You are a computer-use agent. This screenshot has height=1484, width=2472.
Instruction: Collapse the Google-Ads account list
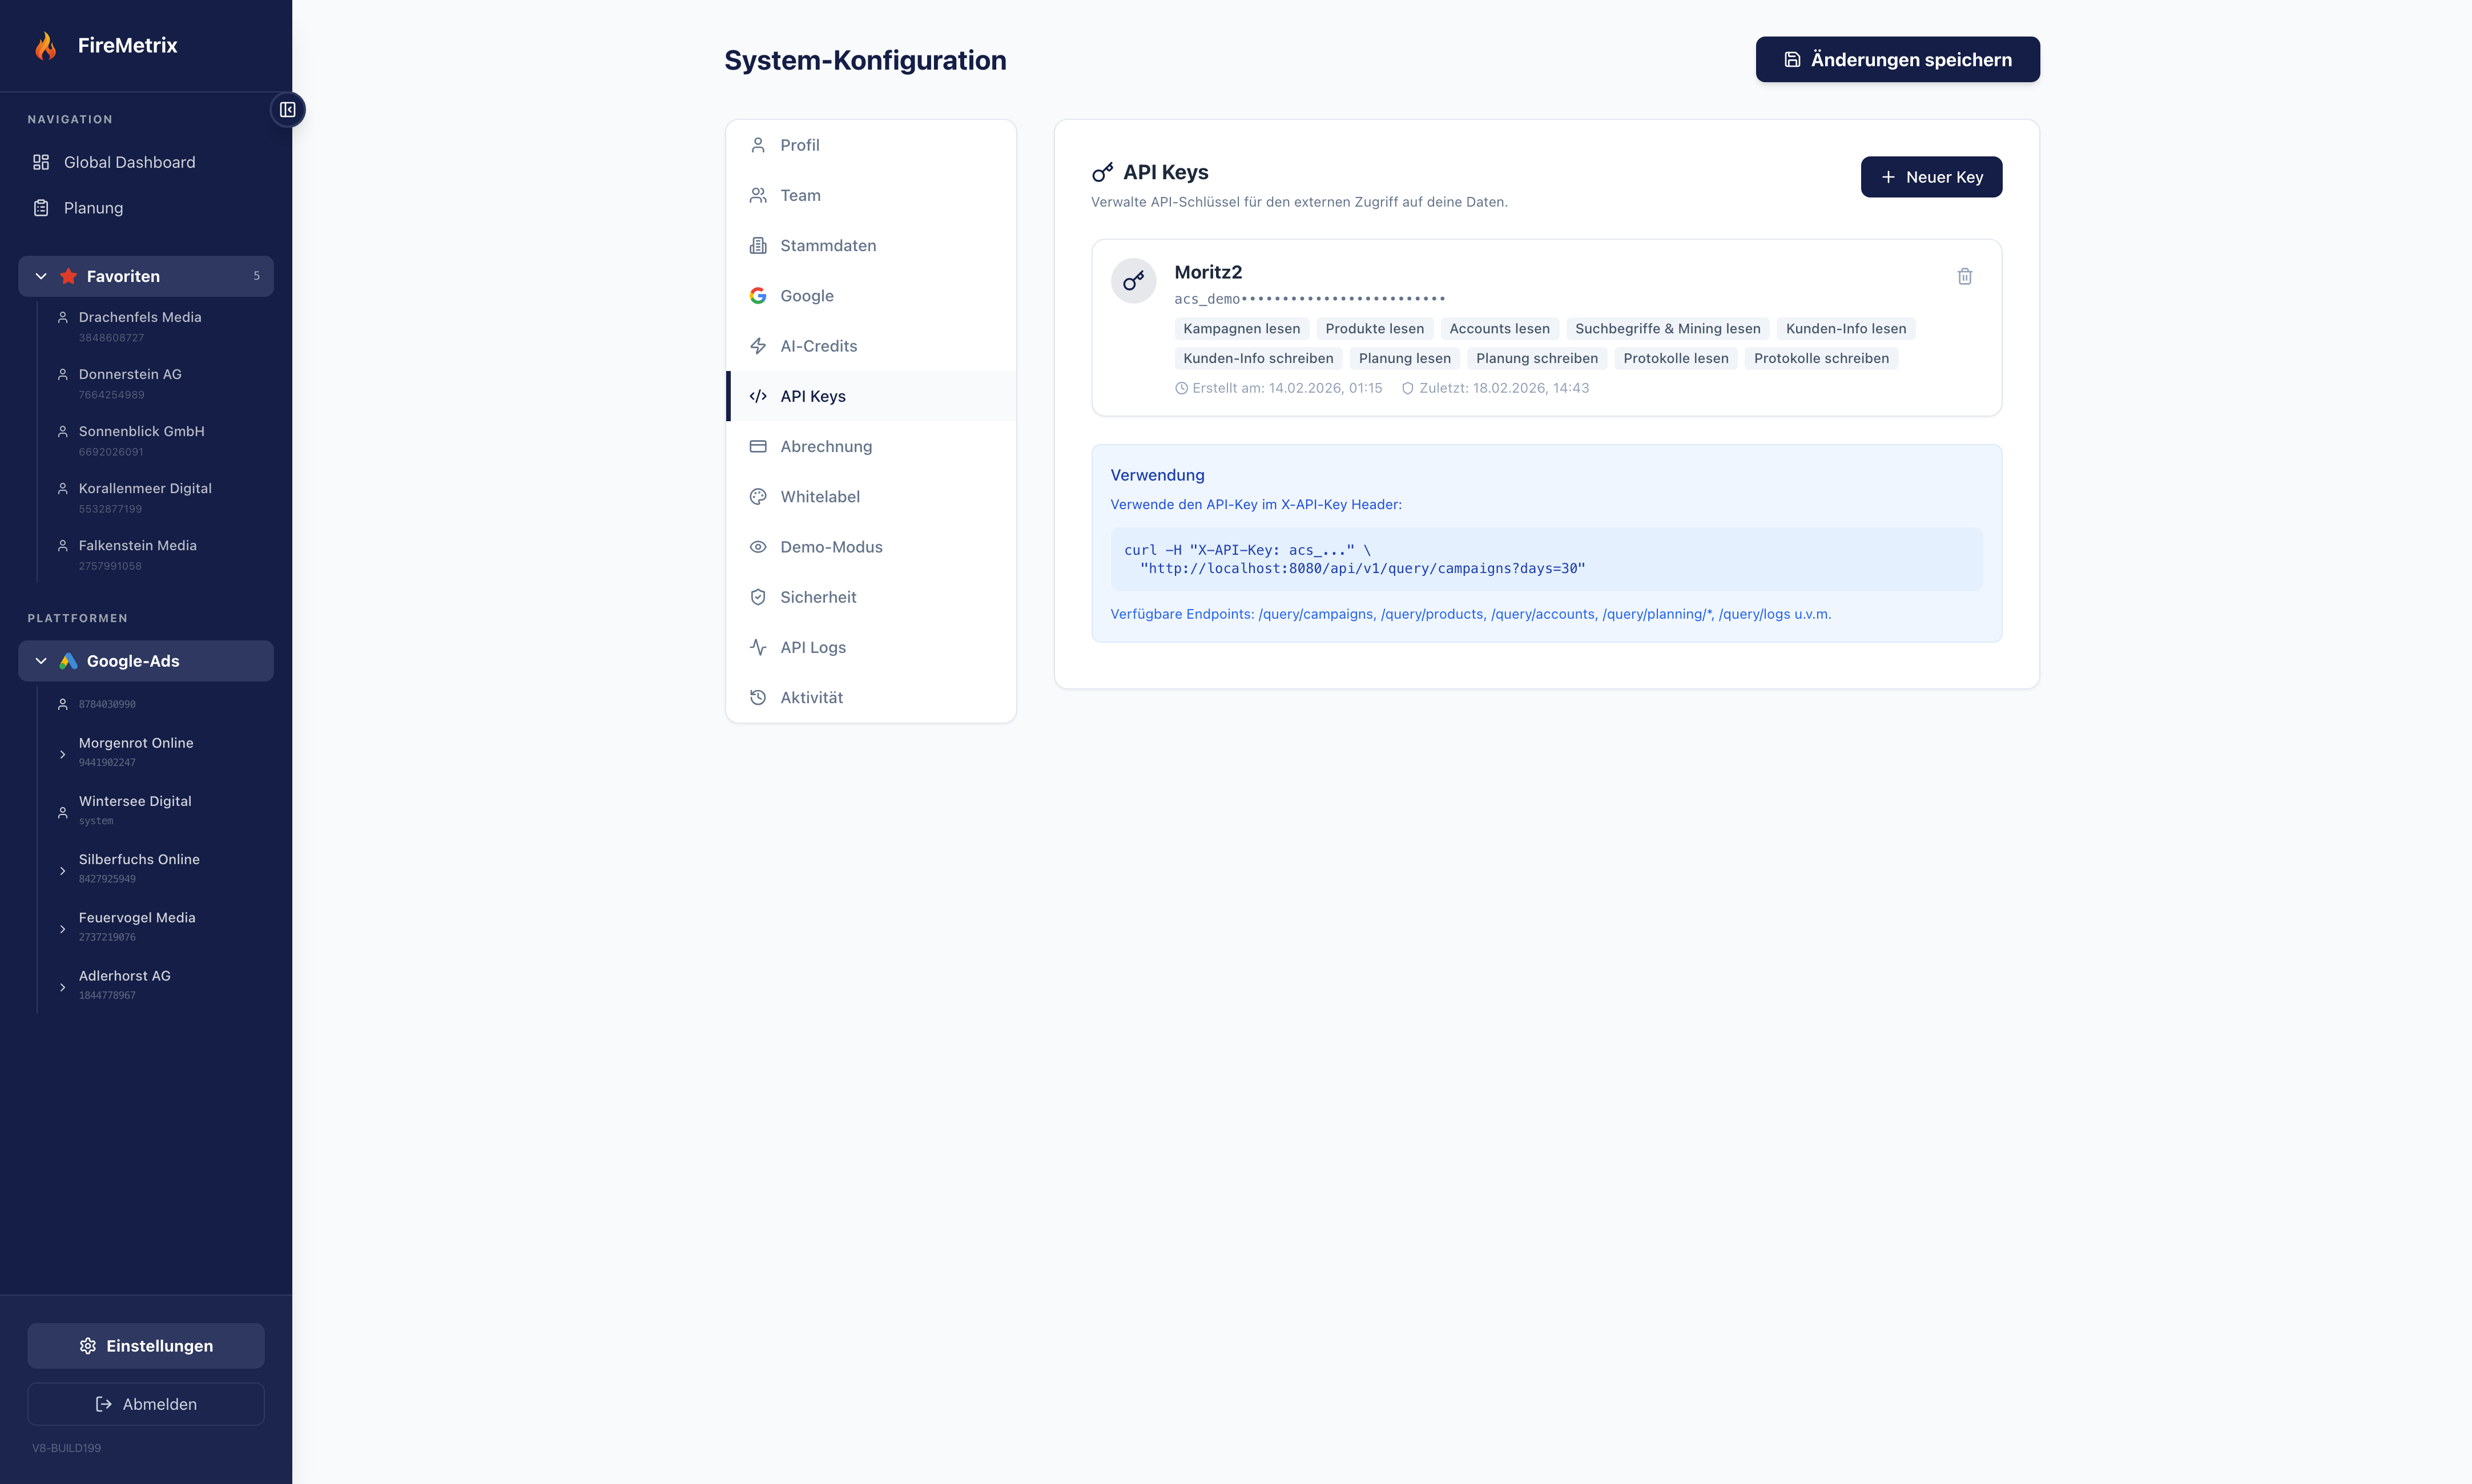40,660
